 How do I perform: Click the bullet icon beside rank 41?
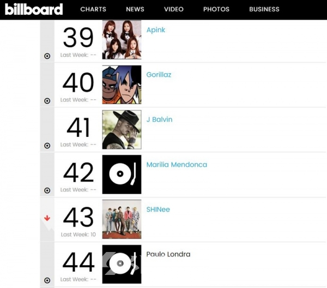click(x=47, y=146)
